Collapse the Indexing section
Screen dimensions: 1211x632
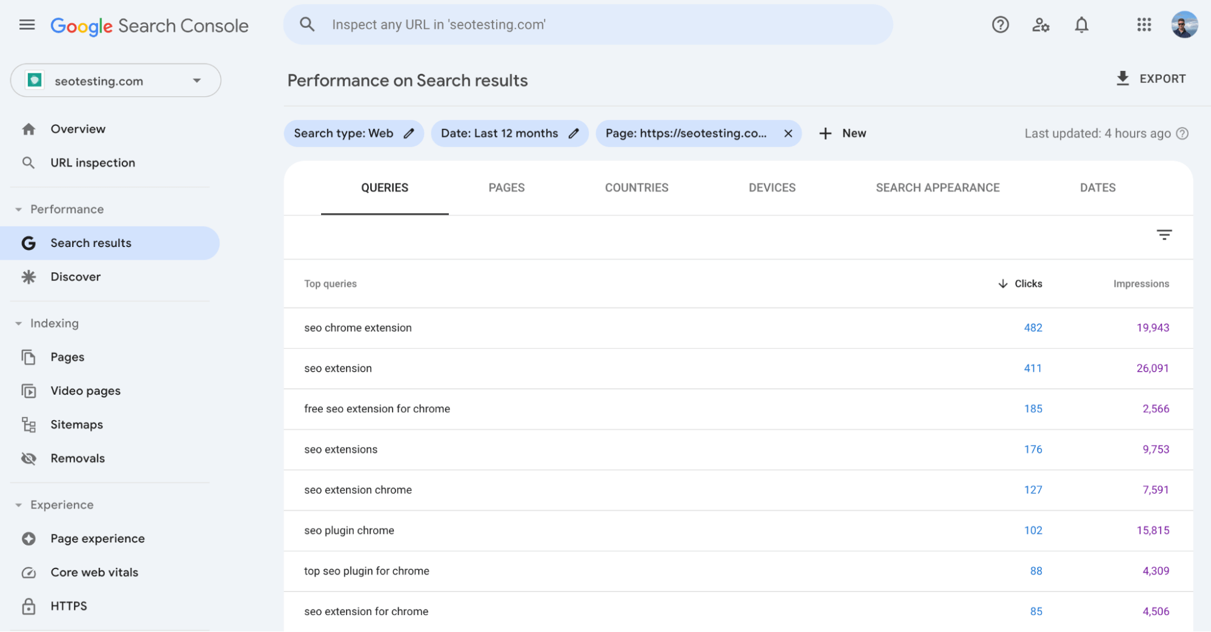18,323
